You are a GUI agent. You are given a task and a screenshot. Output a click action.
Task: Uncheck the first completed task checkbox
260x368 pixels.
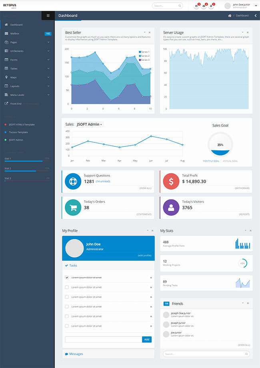click(67, 277)
